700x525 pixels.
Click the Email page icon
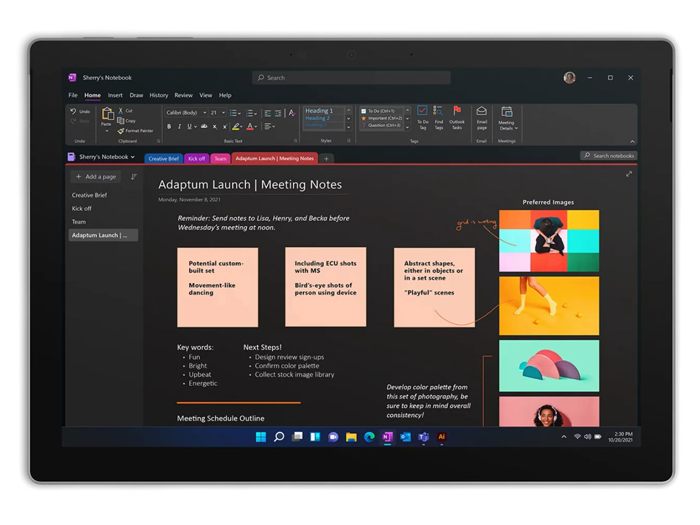coord(481,118)
